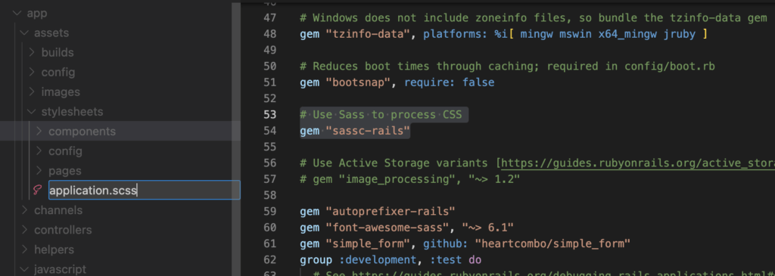Select the images folder
Image resolution: width=775 pixels, height=276 pixels.
61,91
